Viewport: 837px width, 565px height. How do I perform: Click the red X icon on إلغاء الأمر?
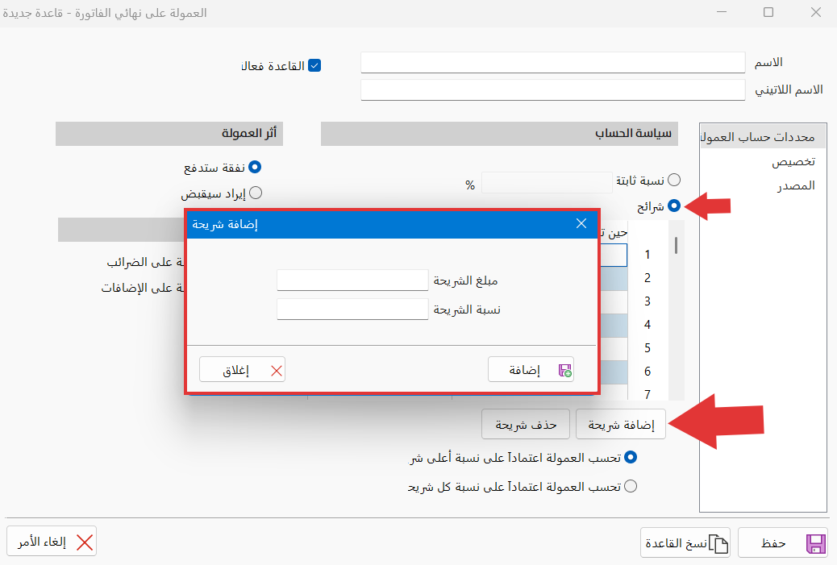85,542
